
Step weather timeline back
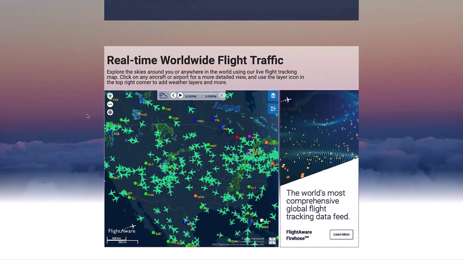[173, 95]
